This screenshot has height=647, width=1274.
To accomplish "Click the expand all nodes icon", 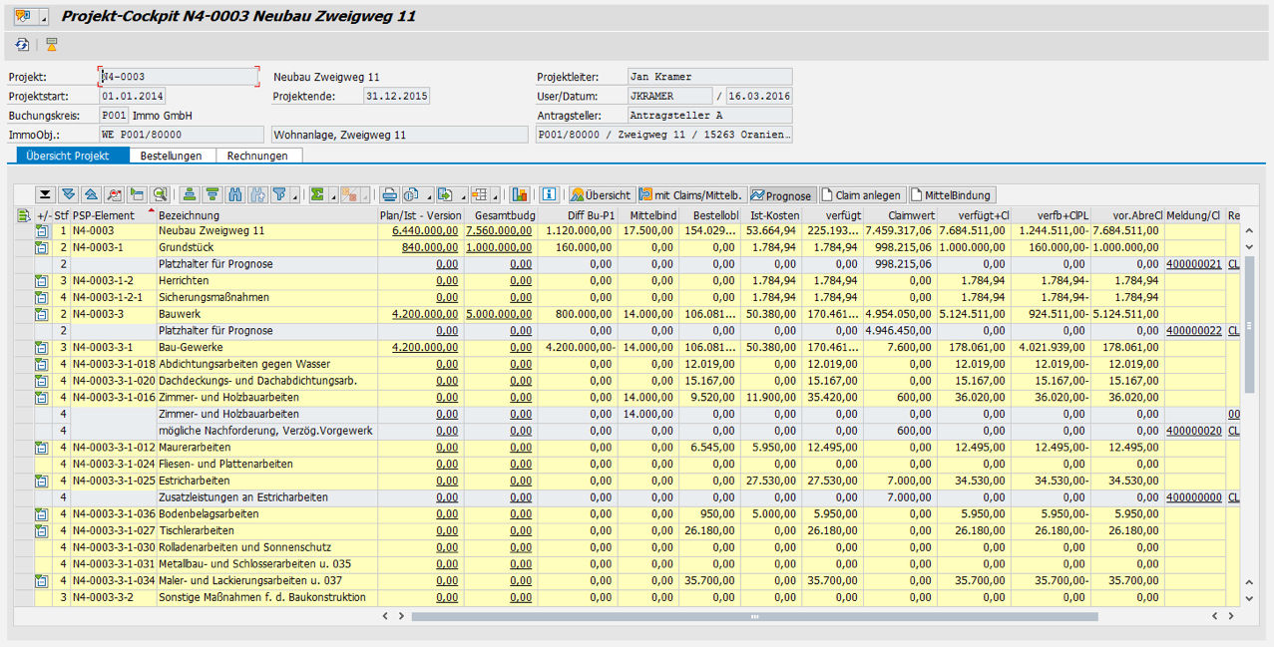I will click(x=68, y=195).
